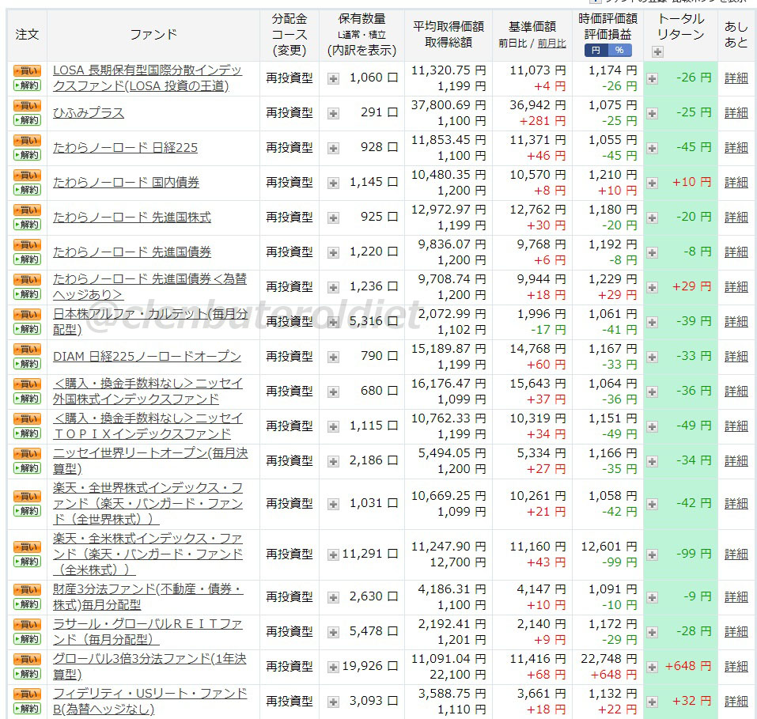Screen dimensions: 757x719
Task: Click the 解約 icon for 楽天・全米株式インデックス・ファンド
Action: 26,560
